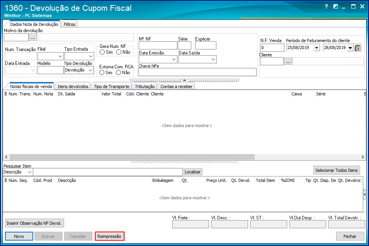
Task: Open the sales notes grid column chooser icon
Action: (x=5, y=94)
